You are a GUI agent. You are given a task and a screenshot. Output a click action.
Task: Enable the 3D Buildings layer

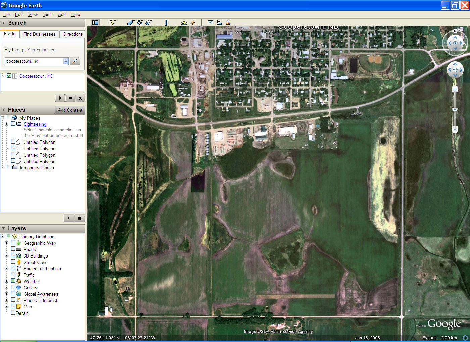(x=13, y=255)
